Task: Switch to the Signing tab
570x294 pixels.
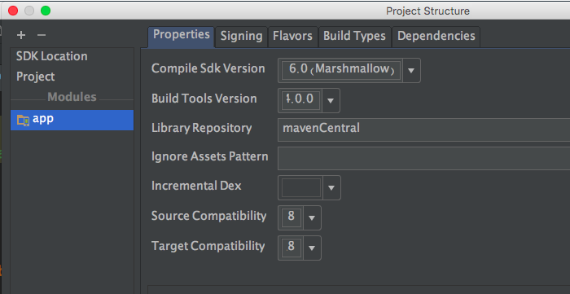Action: point(241,36)
